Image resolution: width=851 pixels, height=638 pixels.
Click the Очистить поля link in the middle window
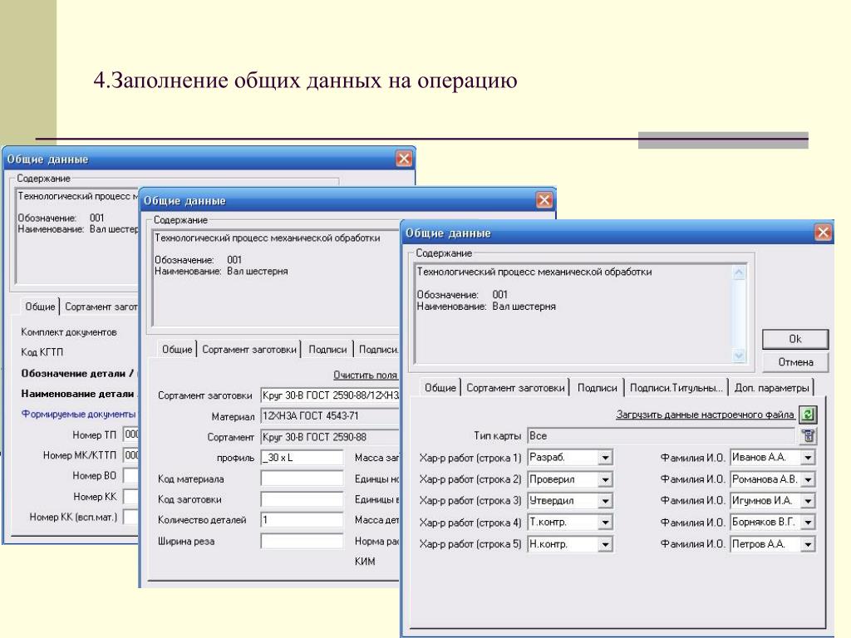pos(366,375)
